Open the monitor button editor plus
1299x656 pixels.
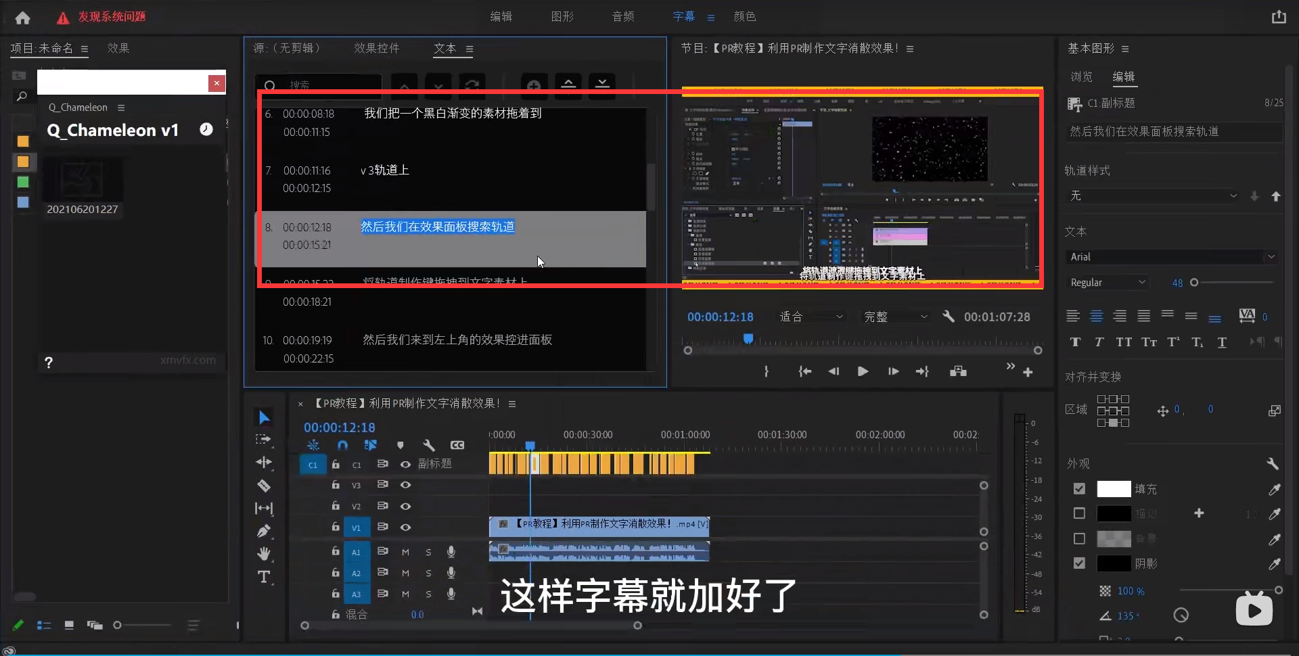click(x=1028, y=373)
